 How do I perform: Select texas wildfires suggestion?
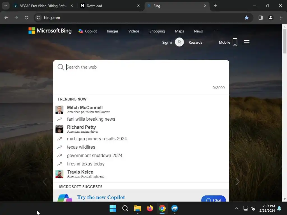pos(141,147)
